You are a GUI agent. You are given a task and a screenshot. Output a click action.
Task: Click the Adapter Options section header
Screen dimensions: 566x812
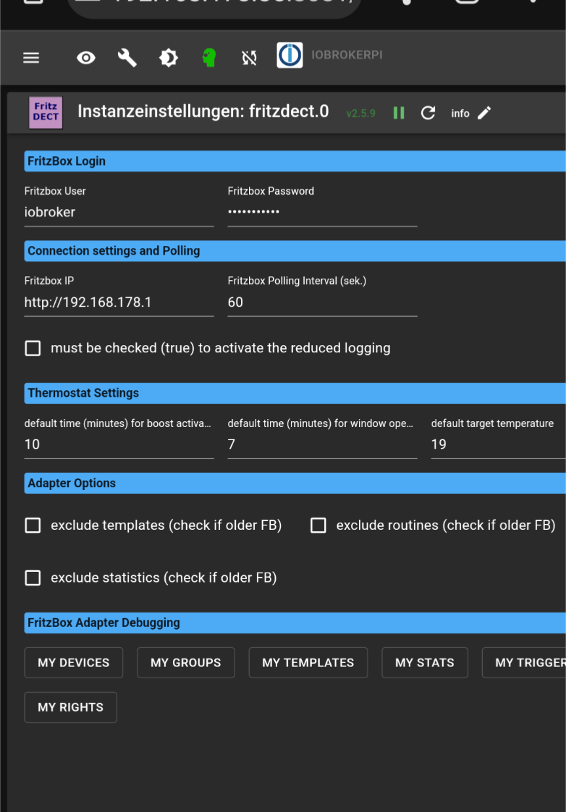(x=295, y=483)
